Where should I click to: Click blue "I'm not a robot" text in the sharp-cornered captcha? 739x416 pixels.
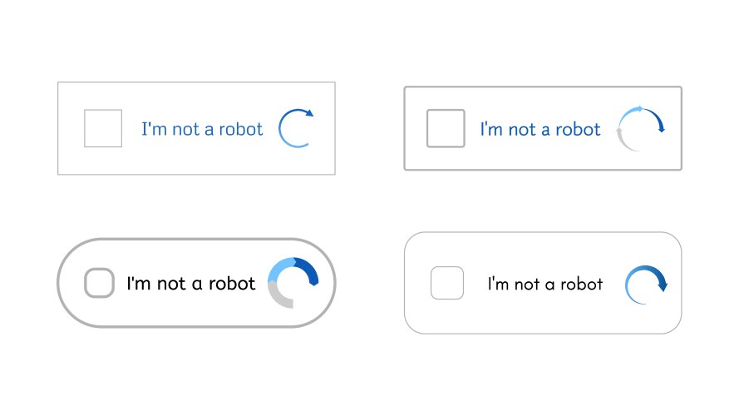[202, 129]
